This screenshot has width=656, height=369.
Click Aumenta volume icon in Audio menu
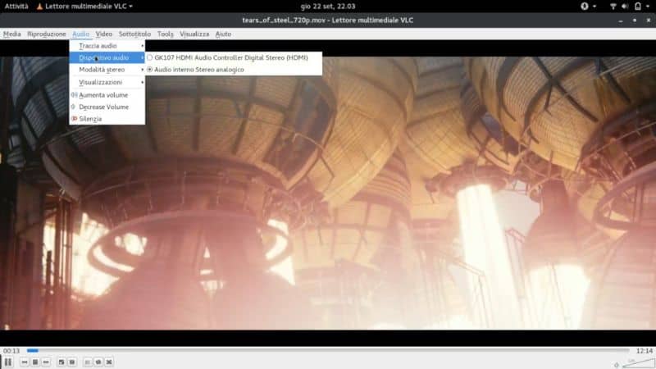coord(74,95)
